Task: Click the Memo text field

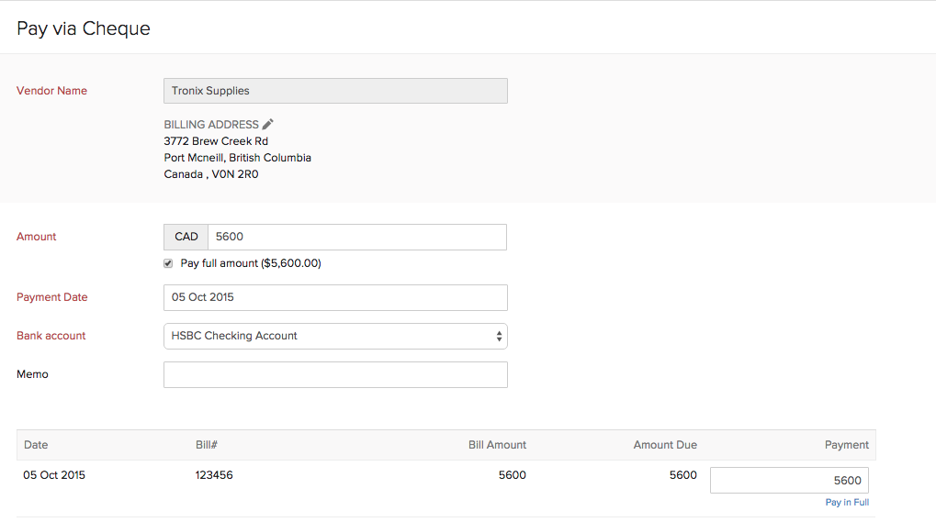Action: click(x=334, y=374)
